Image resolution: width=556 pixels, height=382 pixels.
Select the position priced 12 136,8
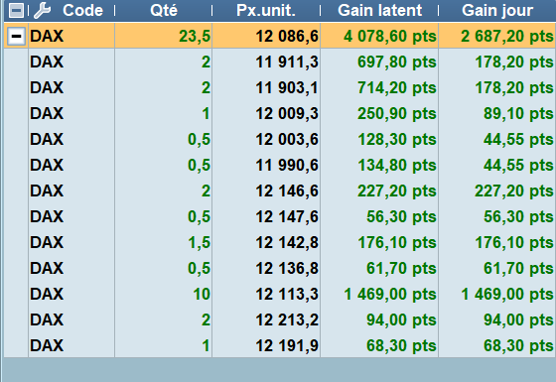pos(287,268)
